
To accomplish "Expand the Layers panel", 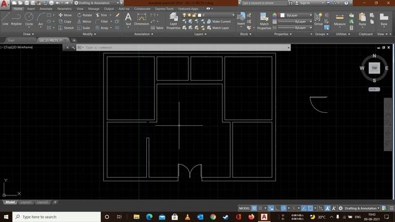I will 200,34.
